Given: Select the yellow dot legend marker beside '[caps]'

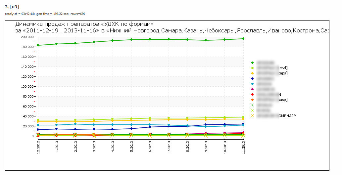Looking at the screenshot, I should pyautogui.click(x=253, y=73).
